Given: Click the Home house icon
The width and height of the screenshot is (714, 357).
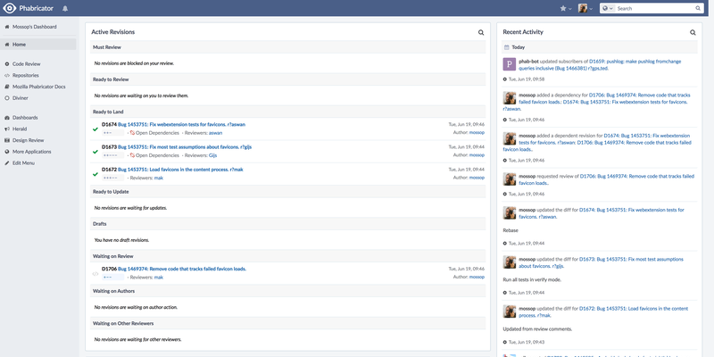Looking at the screenshot, I should click(x=7, y=44).
